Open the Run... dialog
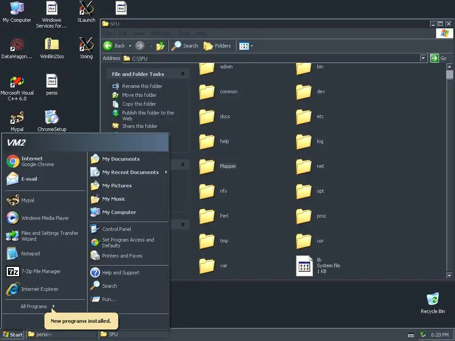 [103, 299]
